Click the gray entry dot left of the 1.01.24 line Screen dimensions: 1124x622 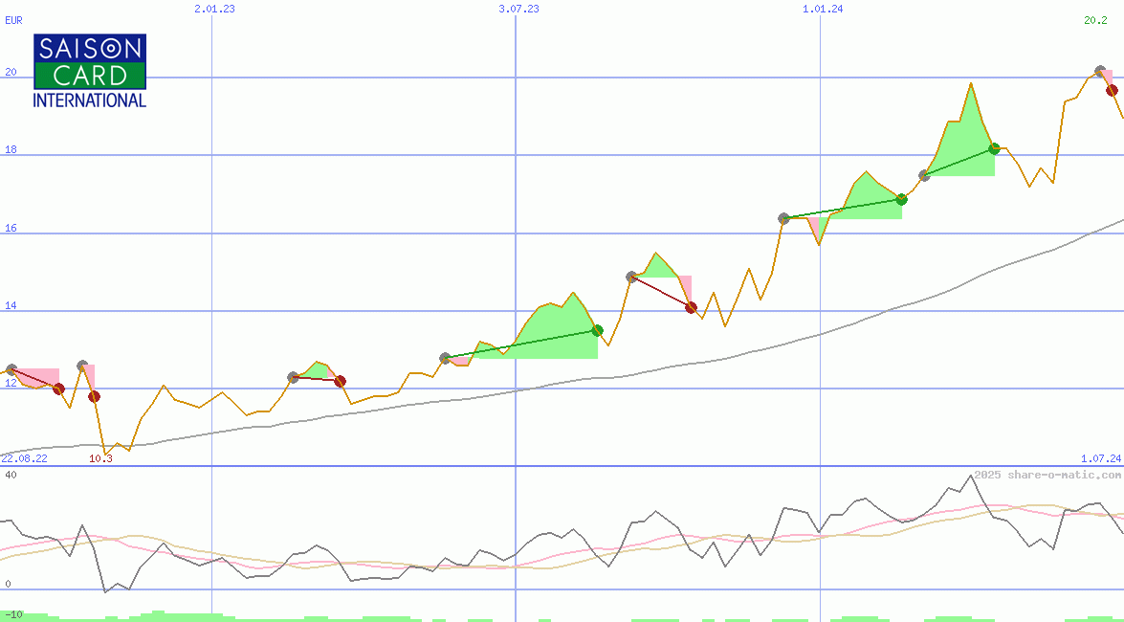coord(783,218)
